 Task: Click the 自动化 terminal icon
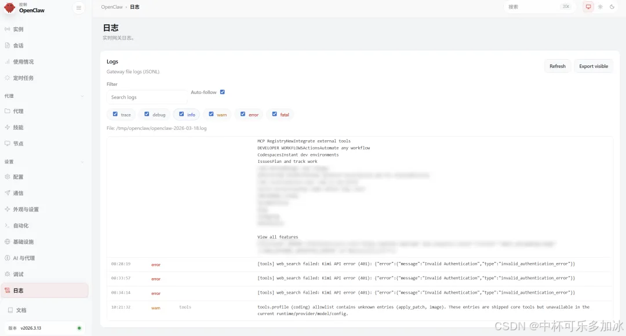(x=7, y=225)
